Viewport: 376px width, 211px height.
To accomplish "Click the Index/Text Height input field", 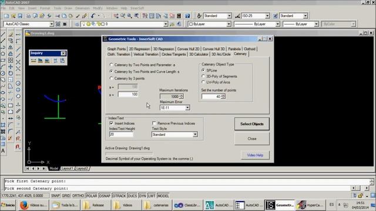I will pos(121,134).
